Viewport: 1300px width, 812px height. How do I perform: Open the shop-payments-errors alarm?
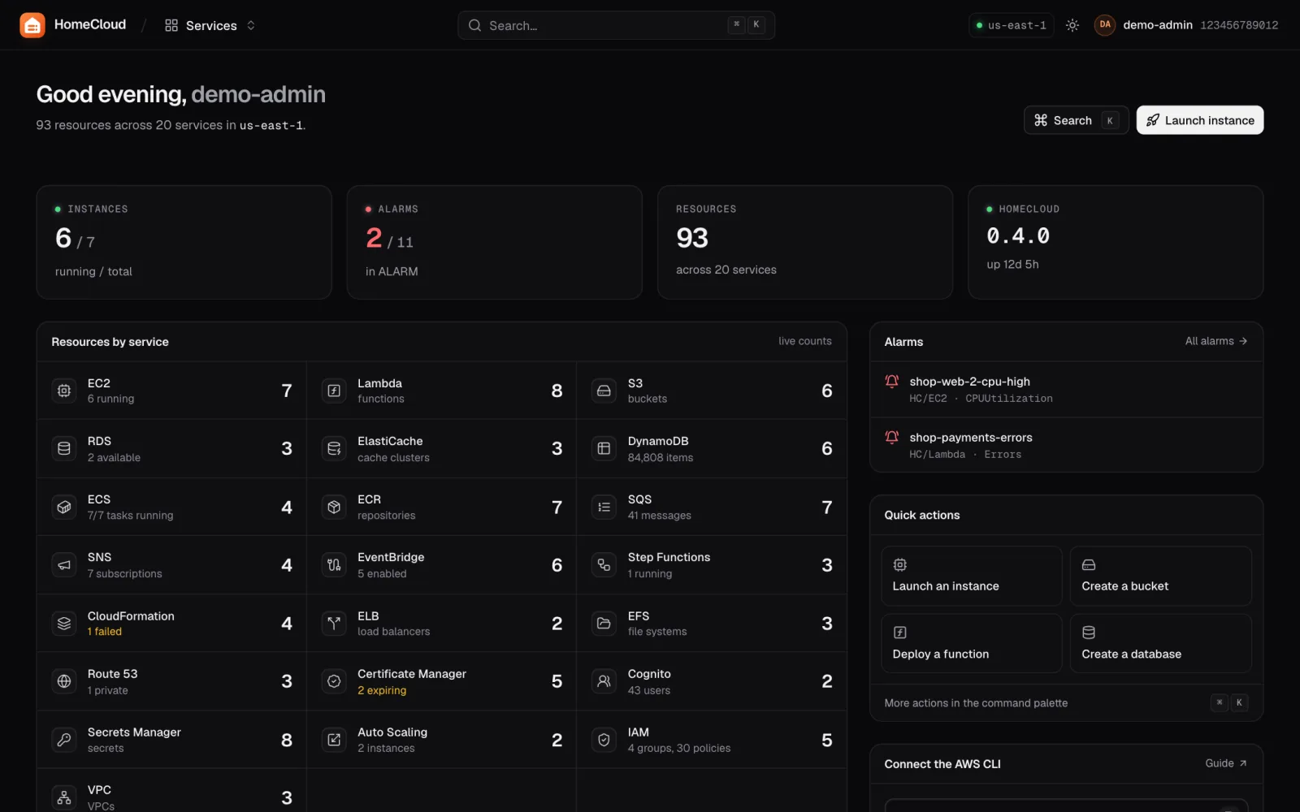[1066, 445]
